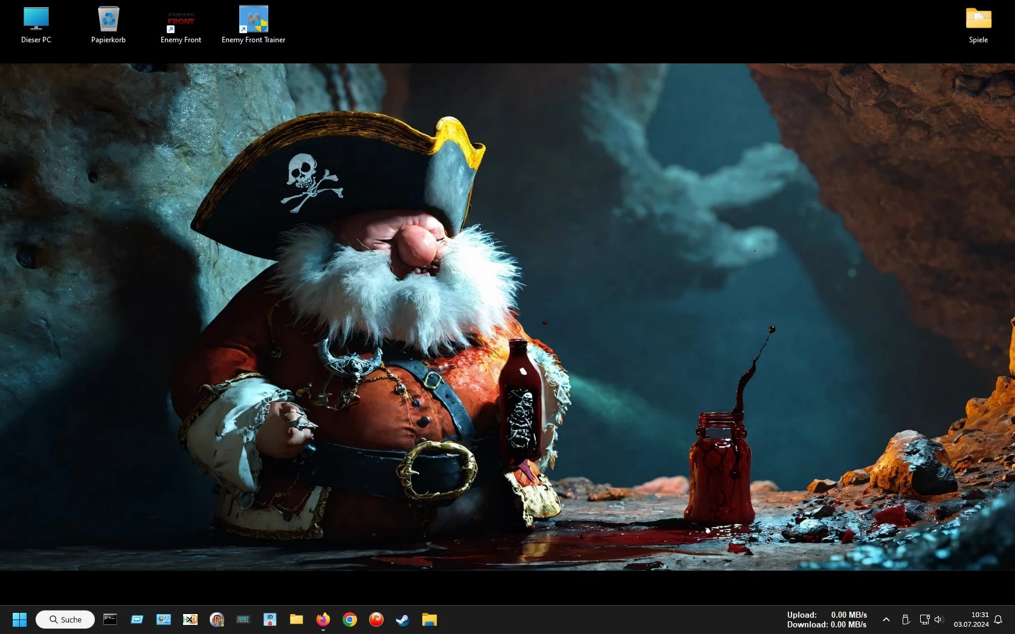This screenshot has height=634, width=1015.
Task: Open the command prompt taskbar icon
Action: coord(110,620)
